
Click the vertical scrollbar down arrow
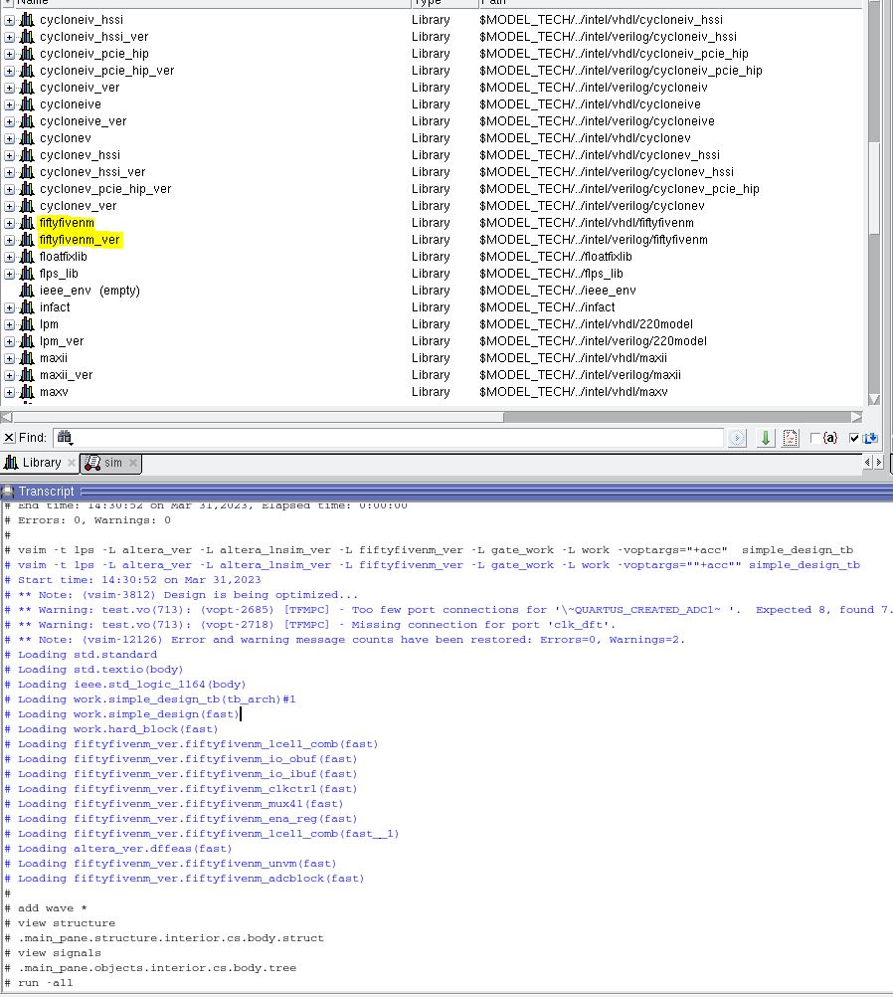(874, 399)
